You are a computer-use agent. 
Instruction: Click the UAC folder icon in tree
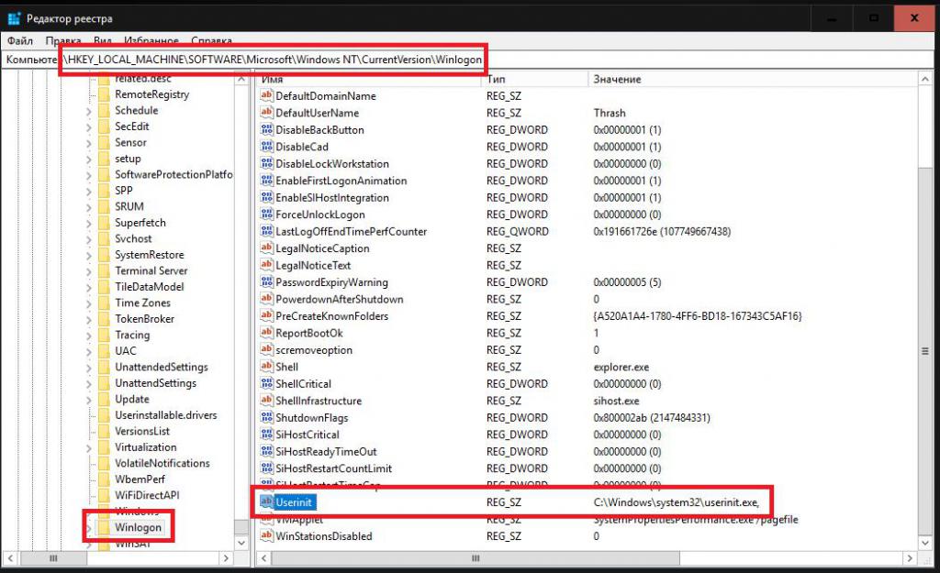[104, 351]
